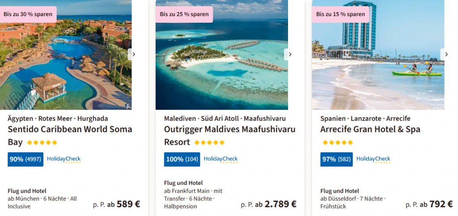Click next-image arrow on Sentido Caribbean photo
Viewport: 458px width, 216px height.
pyautogui.click(x=133, y=54)
